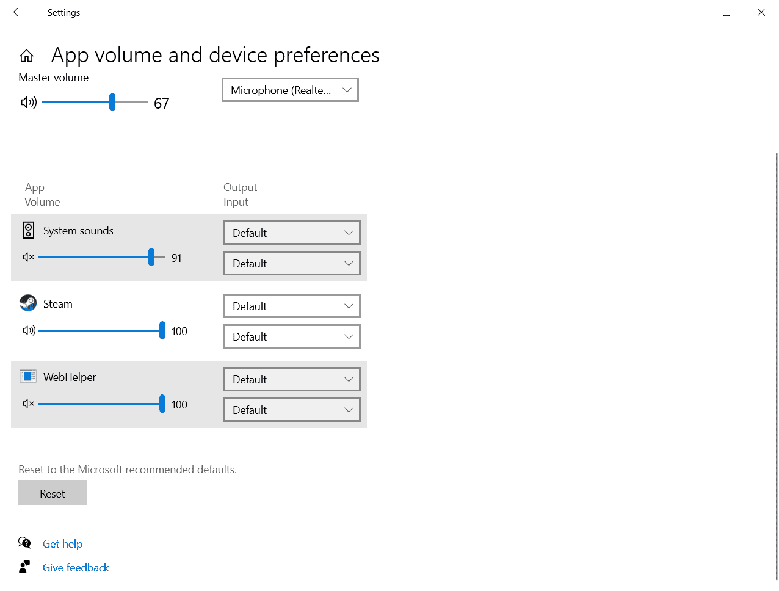The height and width of the screenshot is (591, 779).
Task: Click the Get help chat bubble icon
Action: point(24,542)
